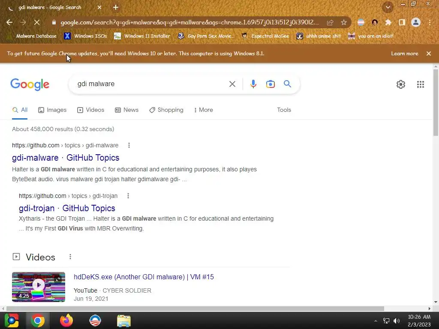The image size is (439, 329).
Task: Toggle the Chrome side panel icon
Action: (x=402, y=22)
